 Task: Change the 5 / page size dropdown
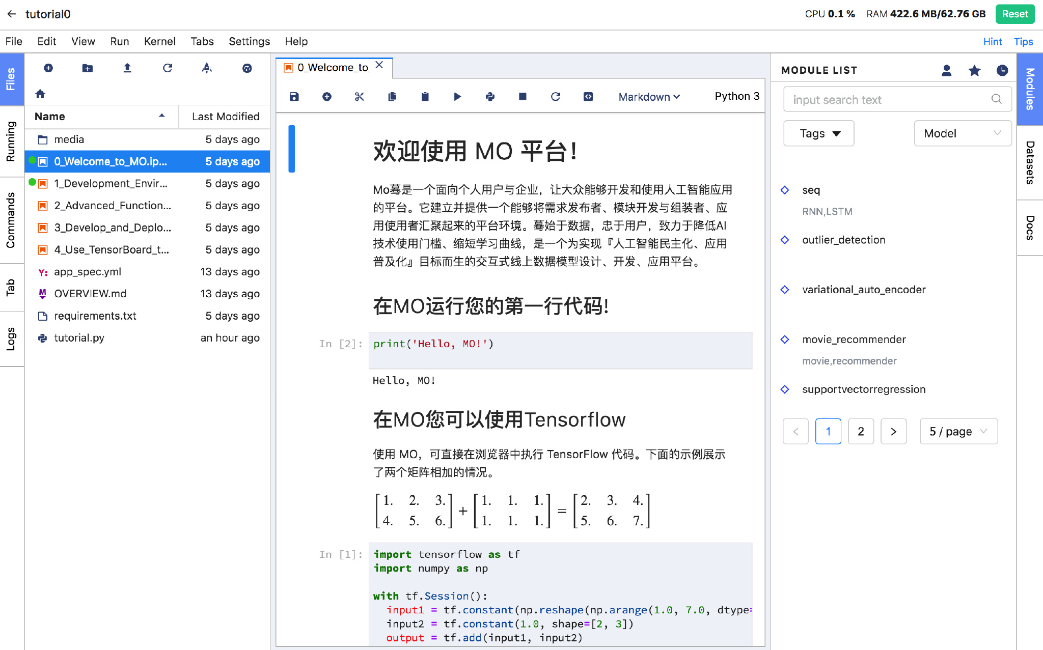958,432
